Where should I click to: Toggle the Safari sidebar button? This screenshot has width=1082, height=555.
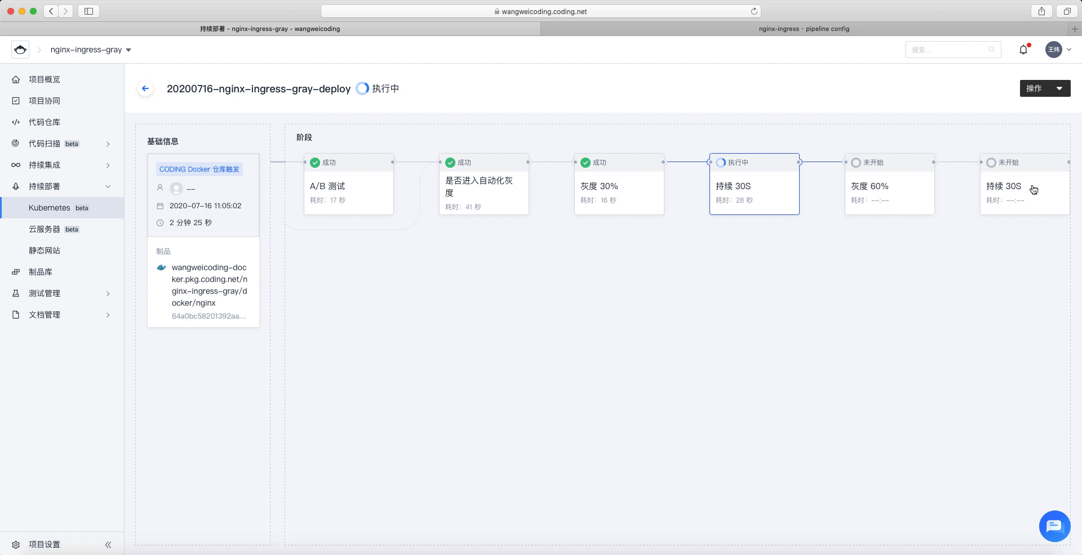(88, 11)
